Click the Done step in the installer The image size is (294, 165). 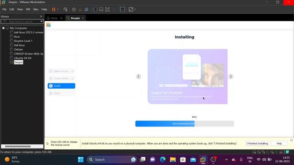click(62, 93)
